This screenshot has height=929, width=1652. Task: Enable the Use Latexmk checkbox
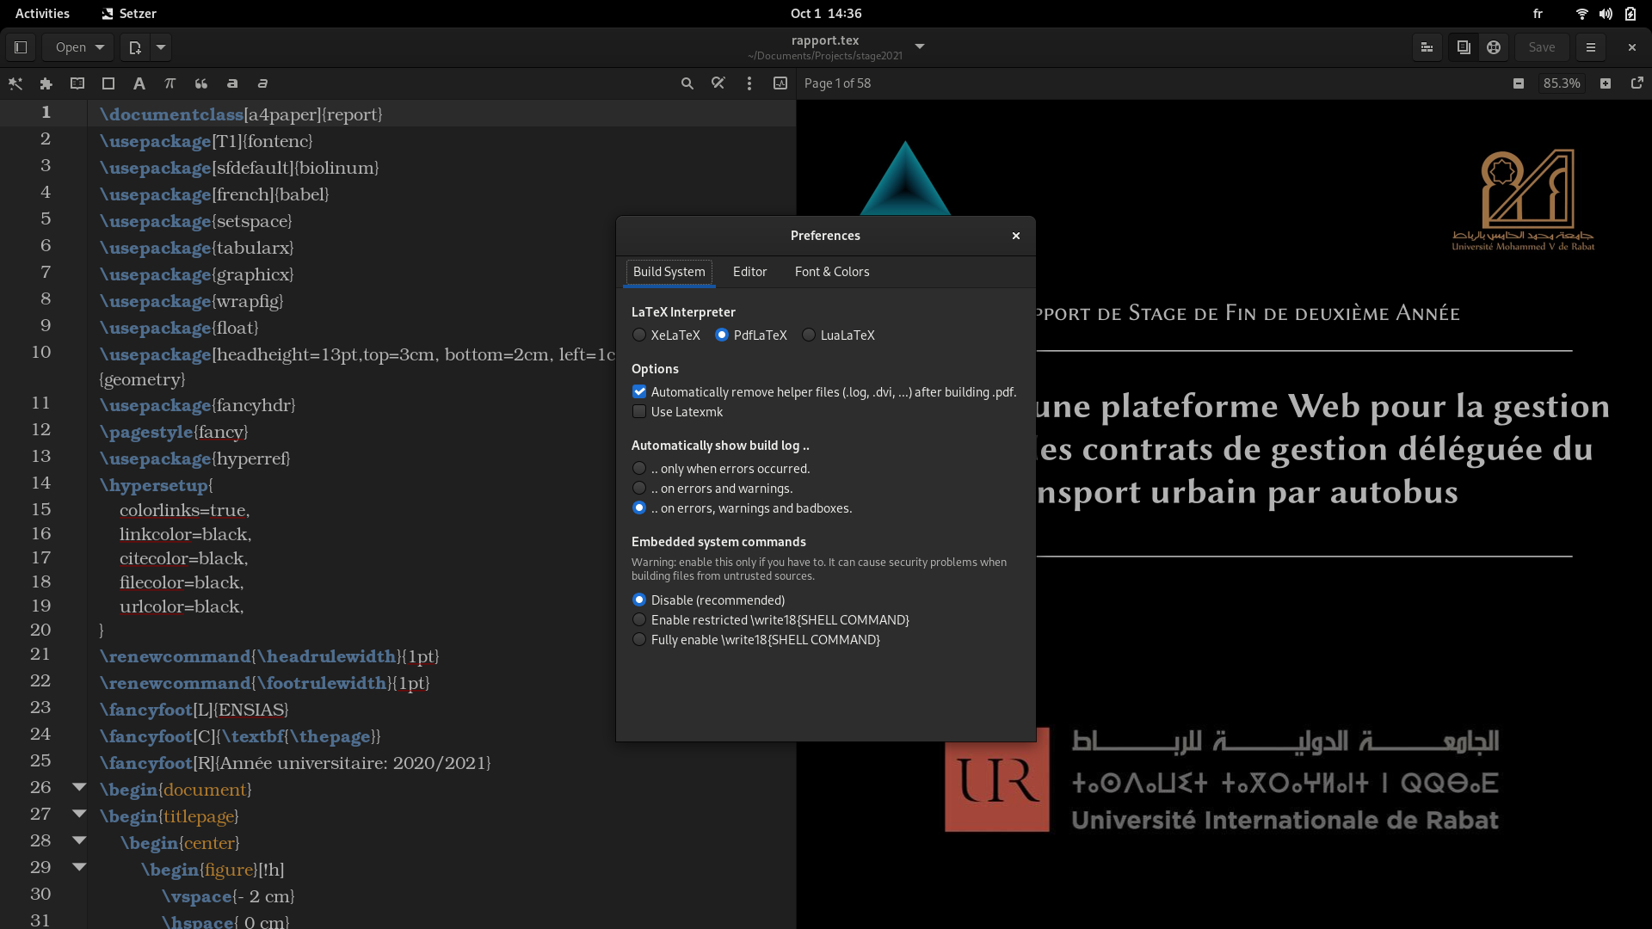(639, 412)
